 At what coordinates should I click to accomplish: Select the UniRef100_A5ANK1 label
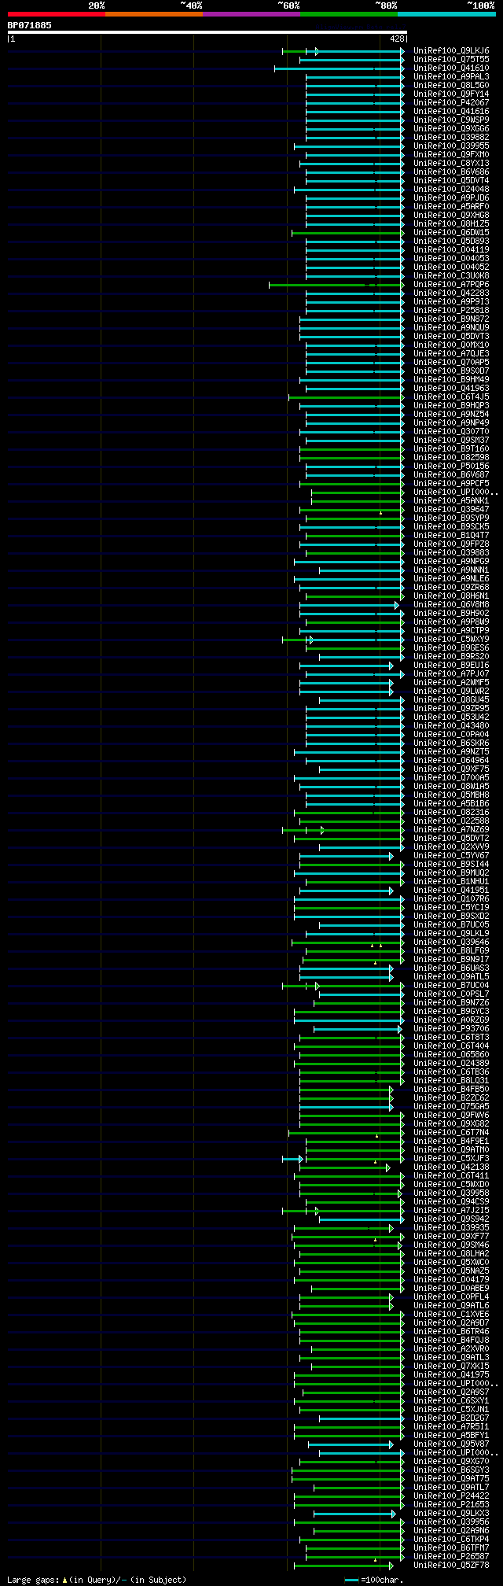pos(451,500)
